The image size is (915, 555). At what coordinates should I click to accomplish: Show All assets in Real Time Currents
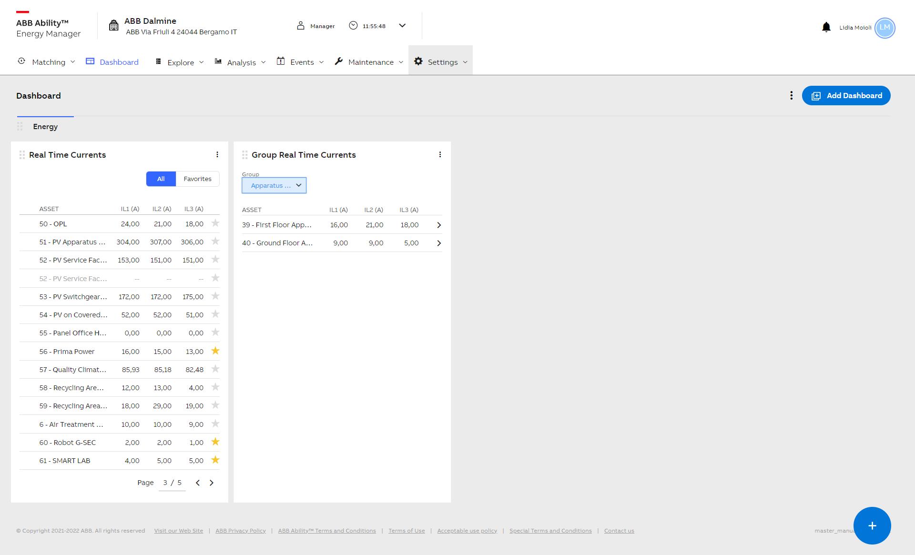click(161, 179)
